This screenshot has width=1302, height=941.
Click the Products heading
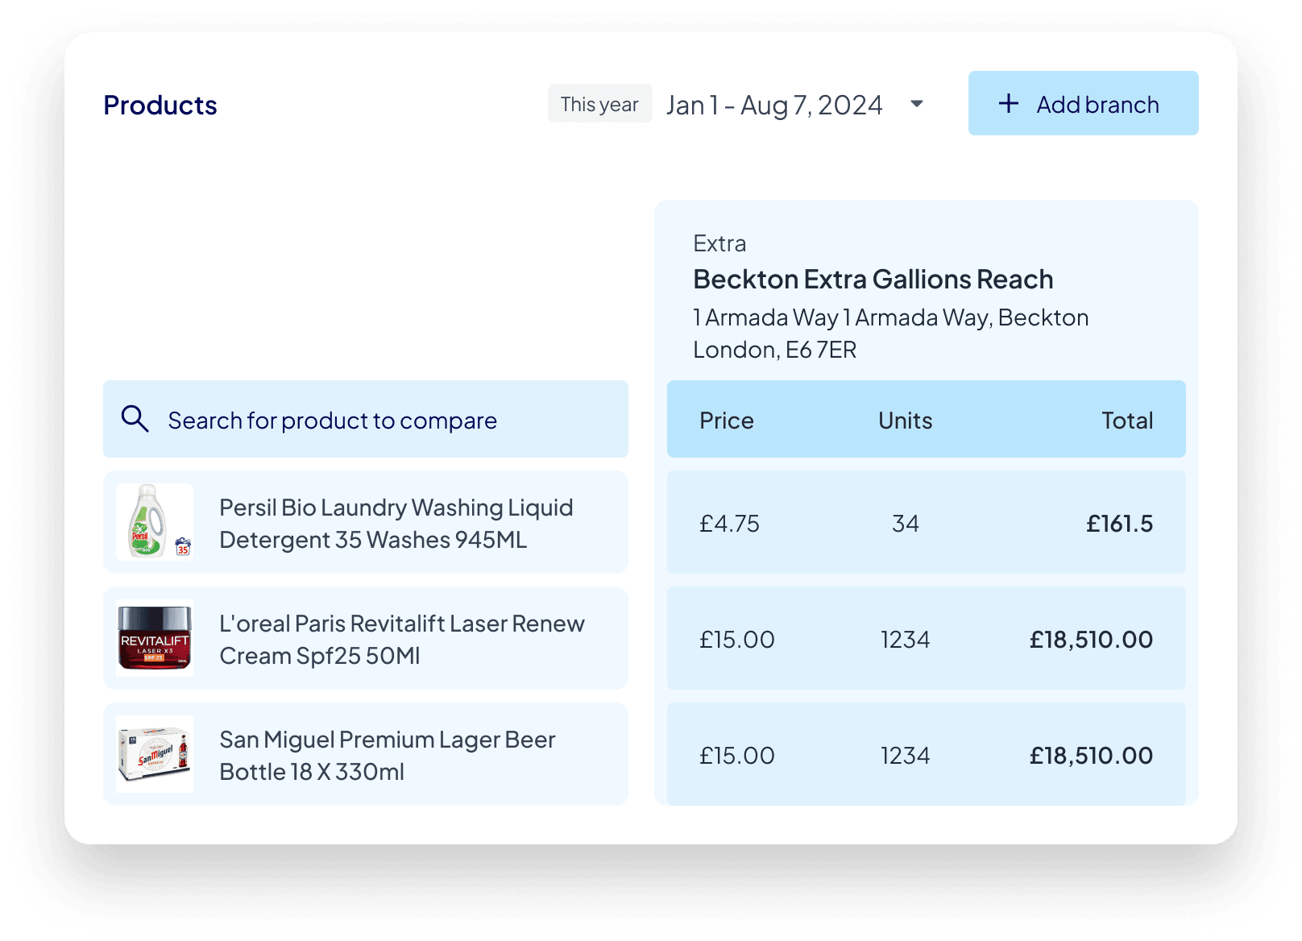[x=160, y=106]
